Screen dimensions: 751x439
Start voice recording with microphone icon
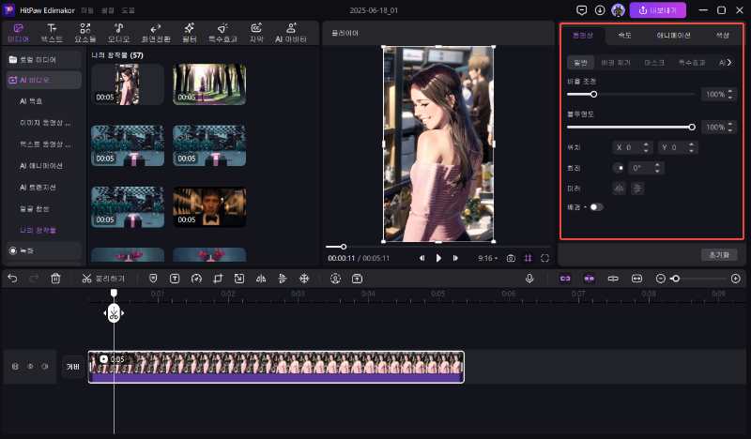529,279
